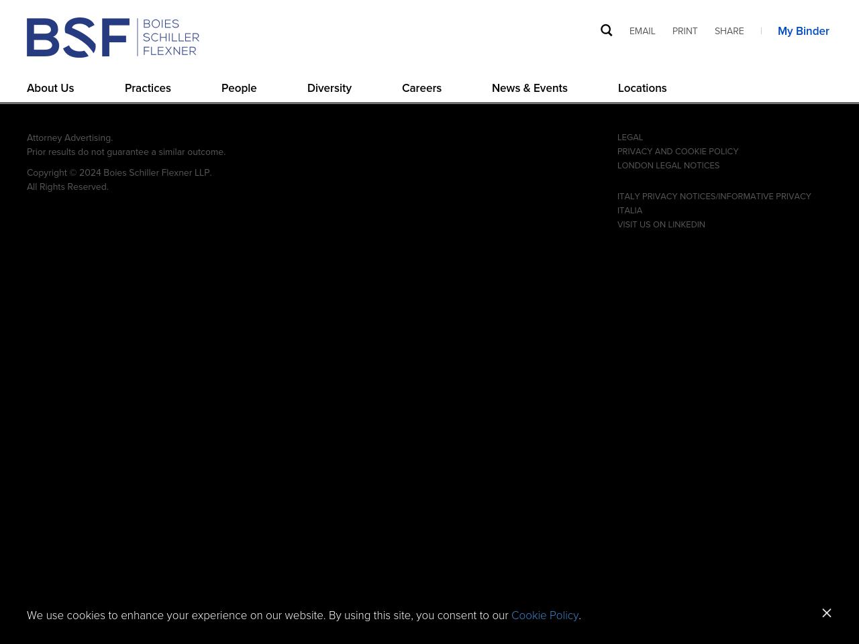Click the SHARE link in header
The width and height of the screenshot is (859, 644).
[729, 31]
